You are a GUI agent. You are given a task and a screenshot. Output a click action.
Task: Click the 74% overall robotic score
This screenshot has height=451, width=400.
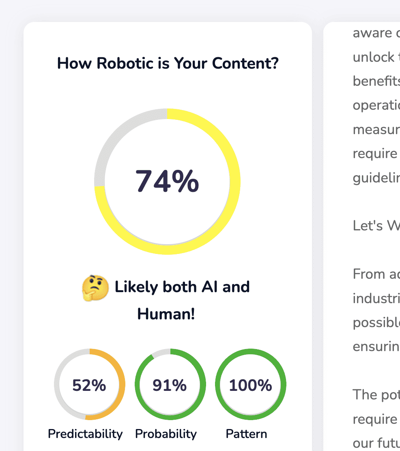tap(167, 181)
